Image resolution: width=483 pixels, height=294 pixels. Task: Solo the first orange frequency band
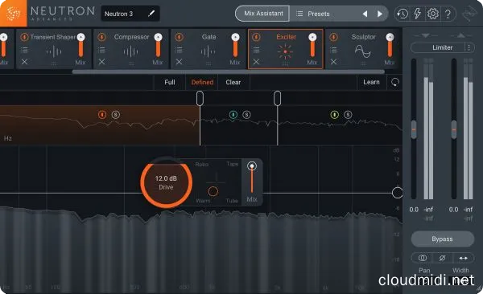pos(115,115)
